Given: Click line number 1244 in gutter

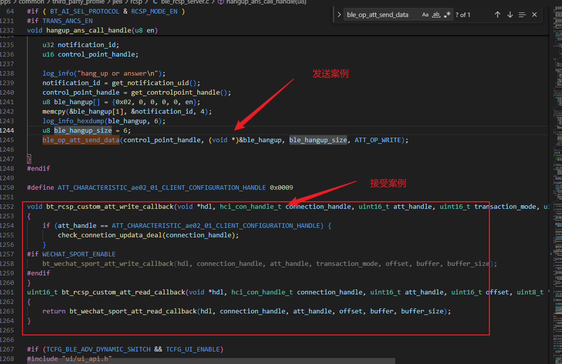Looking at the screenshot, I should pyautogui.click(x=7, y=130).
